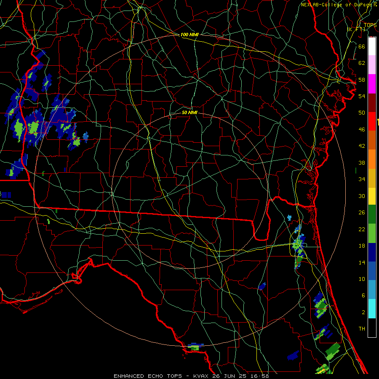
Task: Click legend value '58'
Action: coord(362,80)
